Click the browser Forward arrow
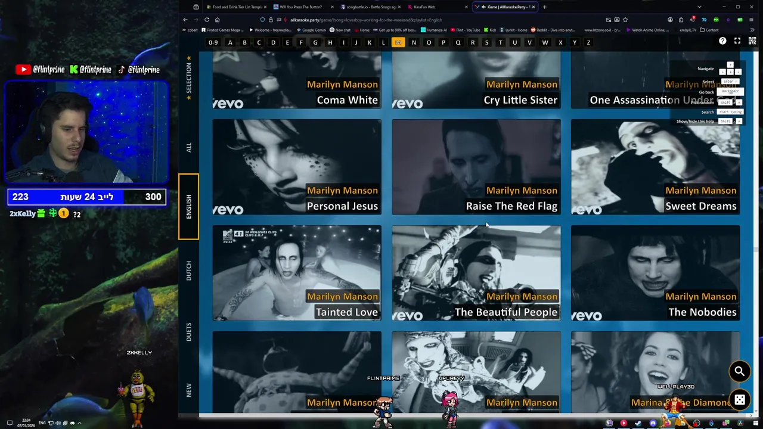 196,20
